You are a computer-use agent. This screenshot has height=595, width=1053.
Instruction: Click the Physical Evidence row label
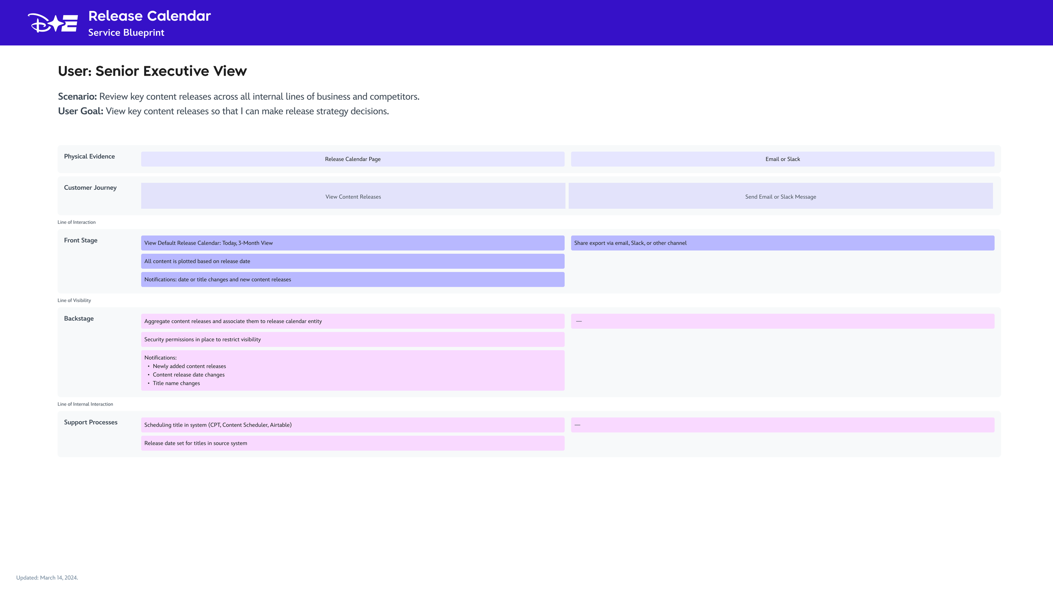click(89, 157)
